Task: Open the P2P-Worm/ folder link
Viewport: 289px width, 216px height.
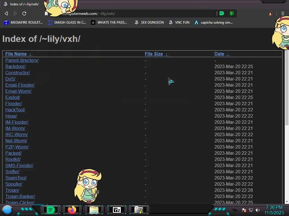Action: coord(17,147)
